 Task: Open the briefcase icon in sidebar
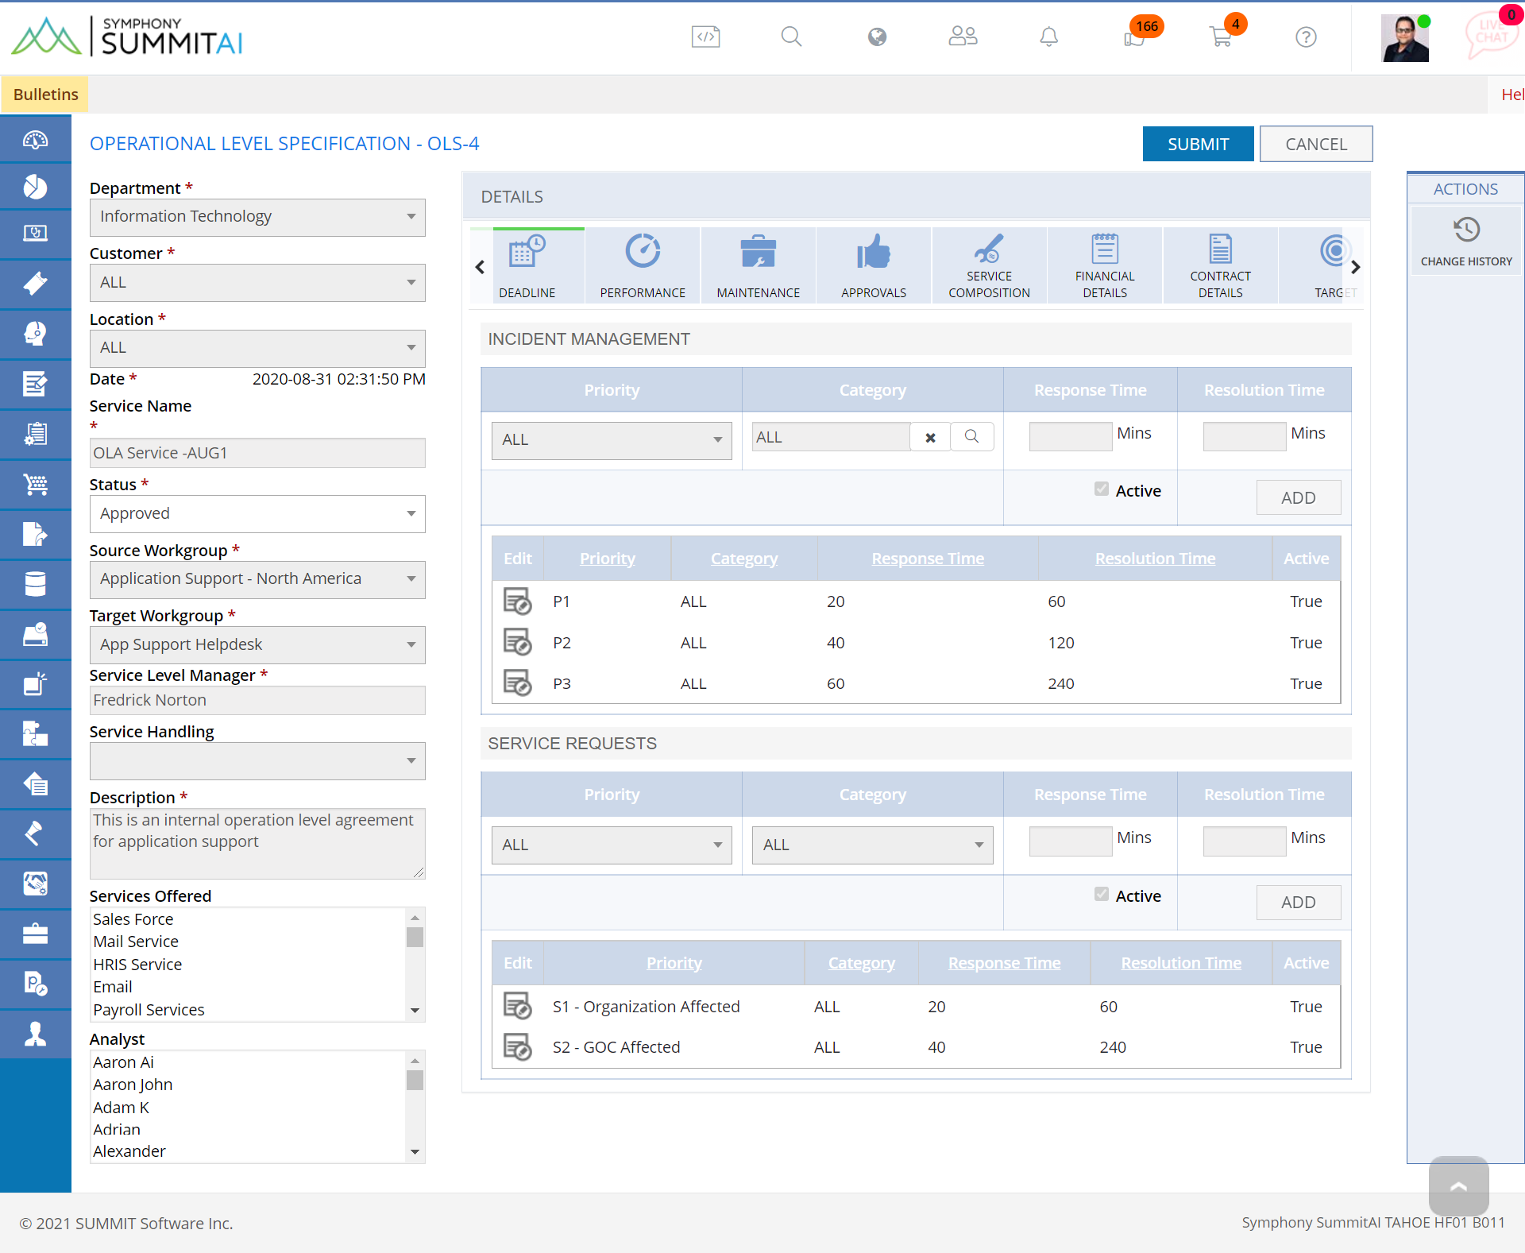pyautogui.click(x=35, y=934)
